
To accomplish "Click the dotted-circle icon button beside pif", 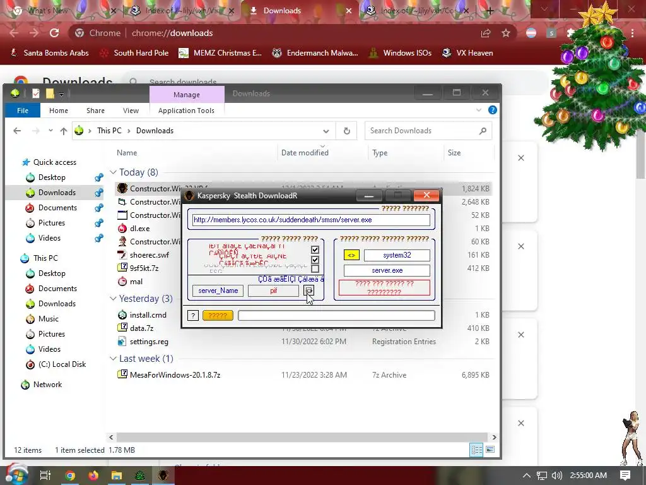I will [308, 290].
